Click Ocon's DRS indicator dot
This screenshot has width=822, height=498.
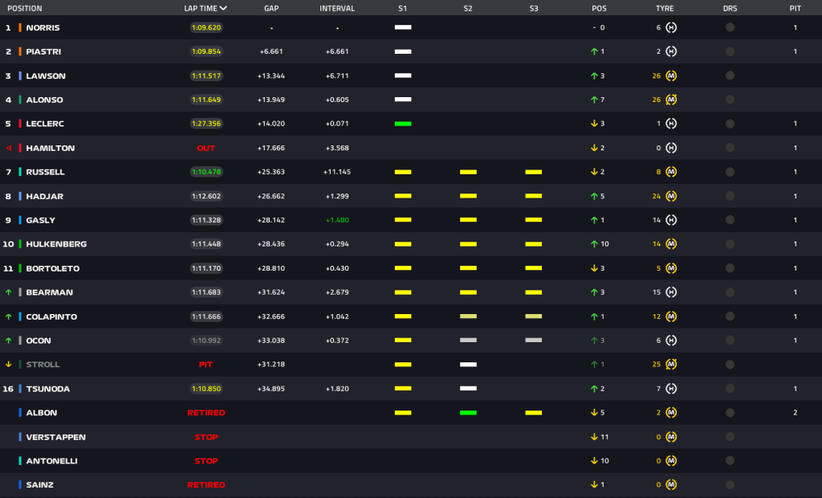(730, 340)
